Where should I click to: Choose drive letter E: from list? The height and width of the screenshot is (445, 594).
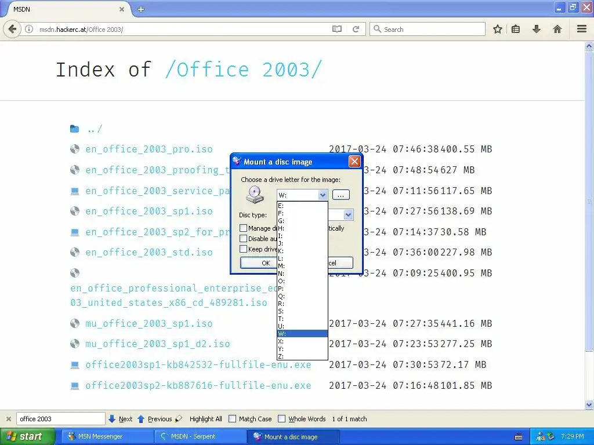click(x=302, y=206)
